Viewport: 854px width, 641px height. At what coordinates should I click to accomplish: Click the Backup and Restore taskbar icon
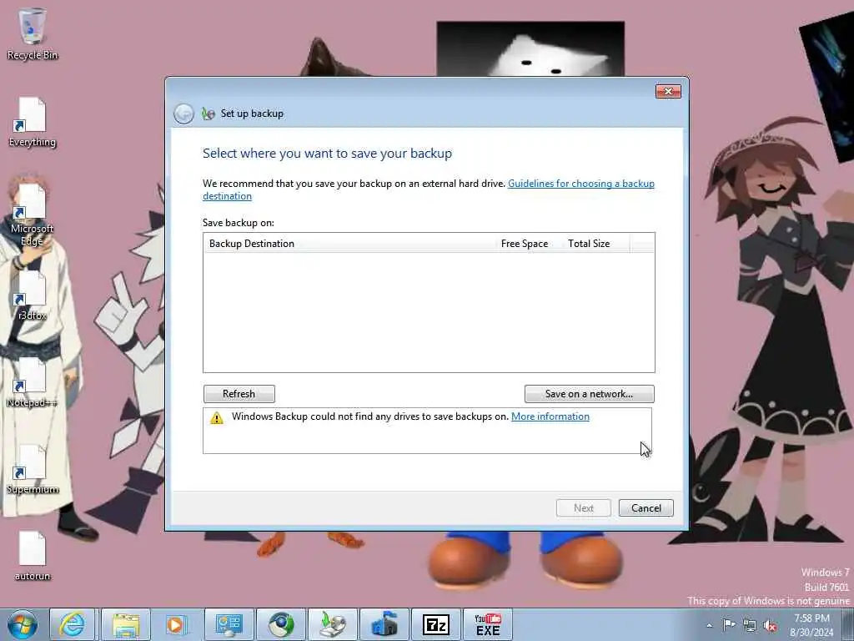click(x=332, y=624)
